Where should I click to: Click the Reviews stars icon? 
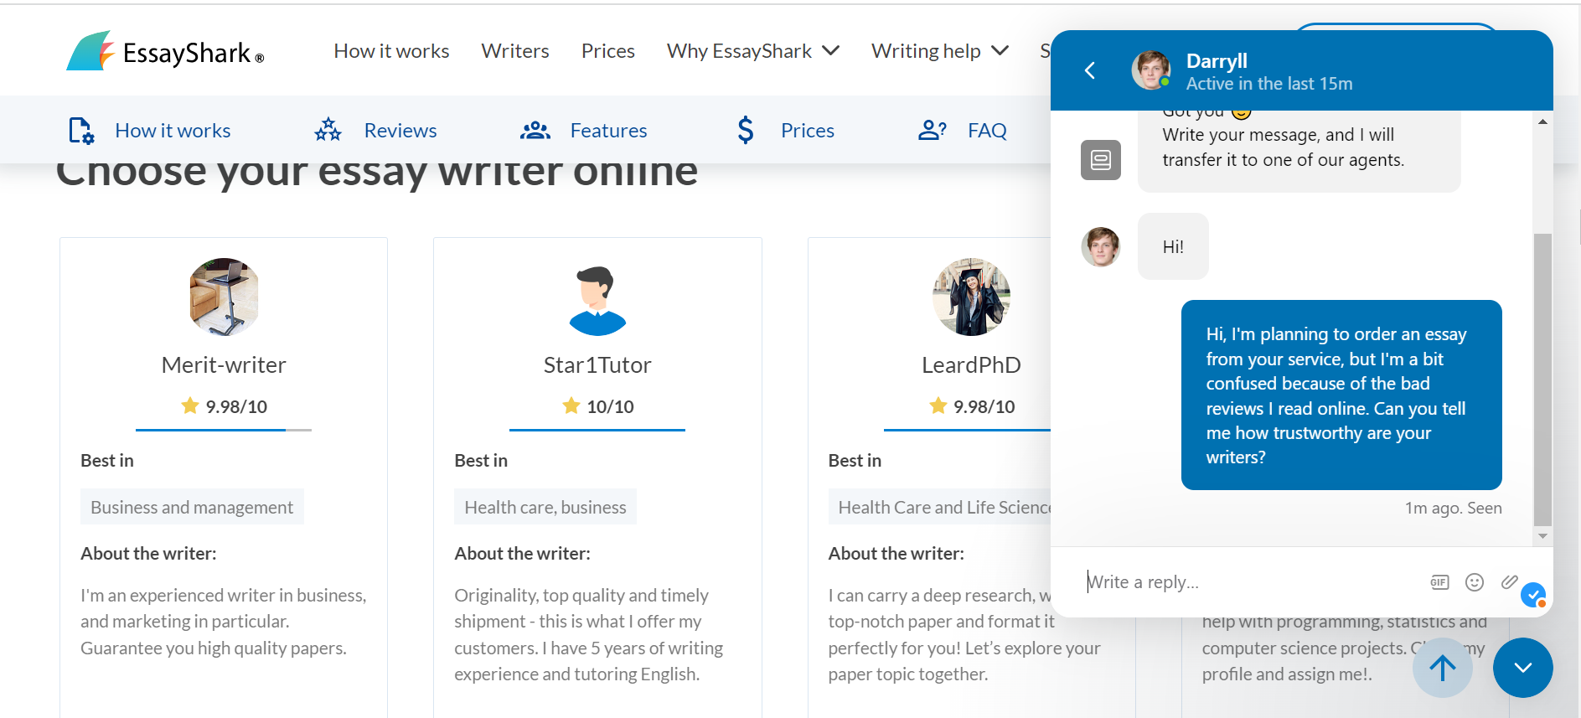pos(328,130)
